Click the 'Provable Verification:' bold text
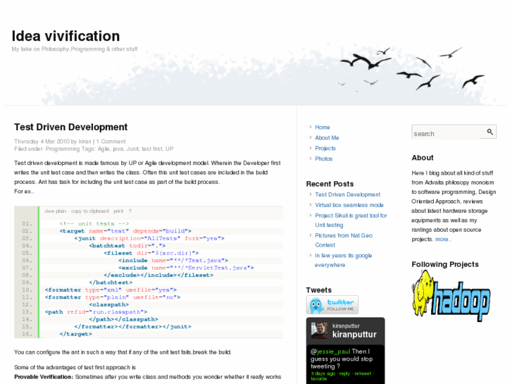The height and width of the screenshot is (384, 512). [x=44, y=377]
